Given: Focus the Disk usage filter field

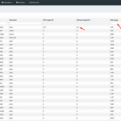Looking at the screenshot, I should [x=116, y=23].
